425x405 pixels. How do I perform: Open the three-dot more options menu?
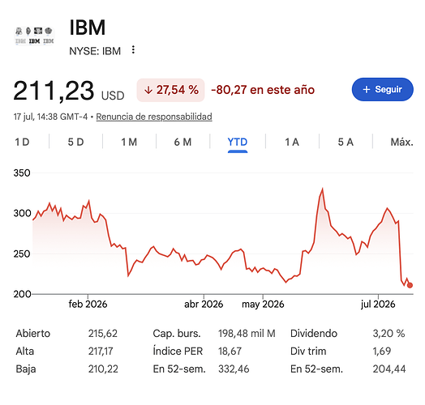click(x=133, y=49)
